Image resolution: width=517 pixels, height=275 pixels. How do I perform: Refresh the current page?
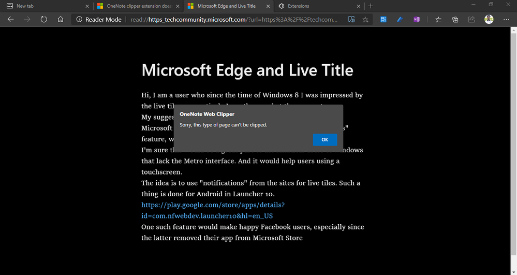(x=44, y=20)
